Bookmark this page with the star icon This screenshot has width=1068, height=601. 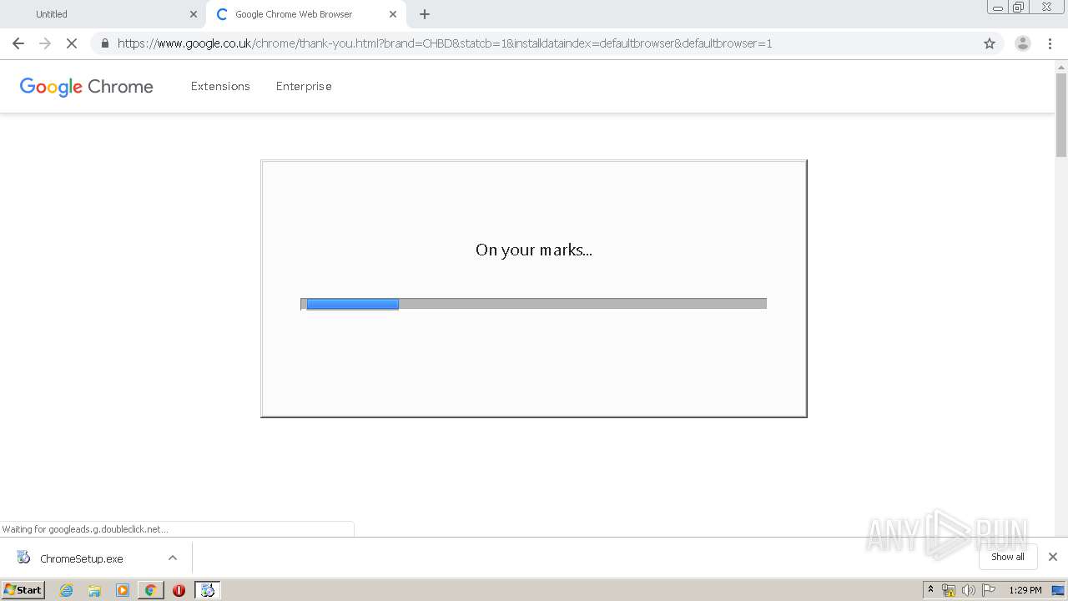(x=990, y=43)
